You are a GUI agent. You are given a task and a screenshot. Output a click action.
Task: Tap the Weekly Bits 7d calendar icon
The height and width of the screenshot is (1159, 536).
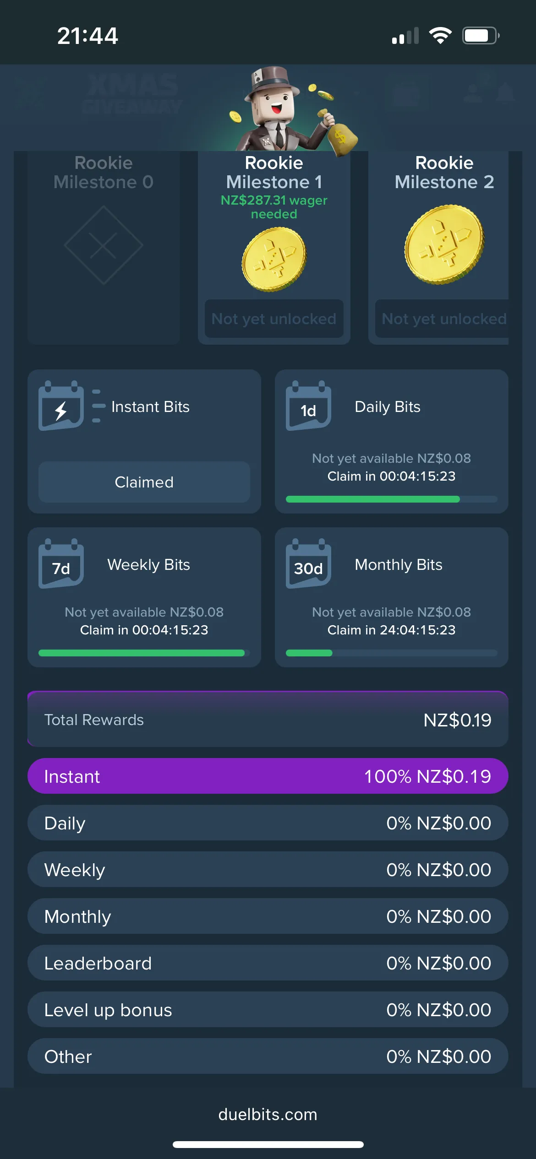point(61,563)
